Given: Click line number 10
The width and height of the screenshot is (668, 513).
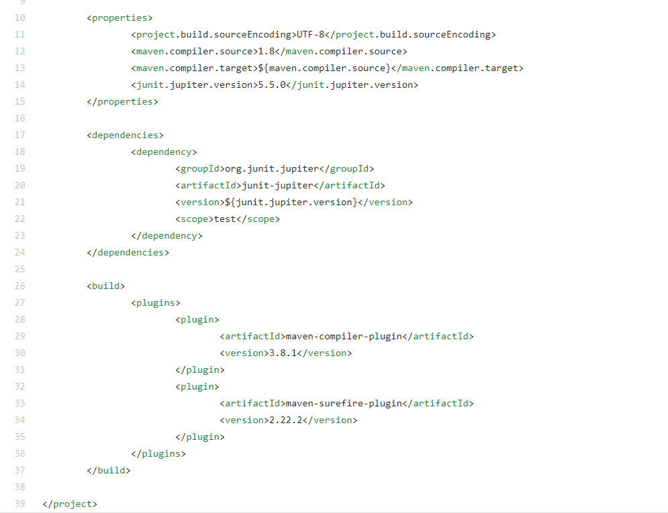Looking at the screenshot, I should coord(19,18).
